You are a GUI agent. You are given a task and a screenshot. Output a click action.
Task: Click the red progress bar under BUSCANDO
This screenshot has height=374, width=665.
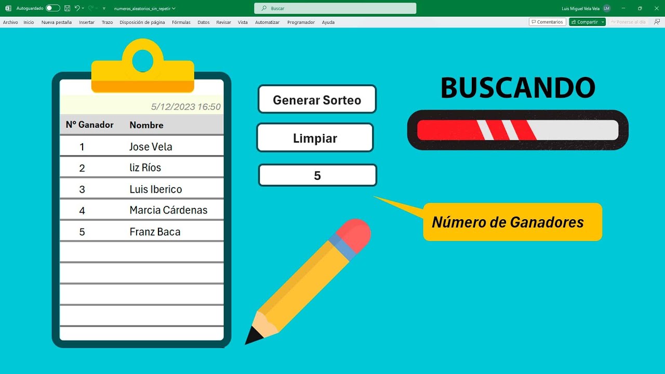(517, 130)
